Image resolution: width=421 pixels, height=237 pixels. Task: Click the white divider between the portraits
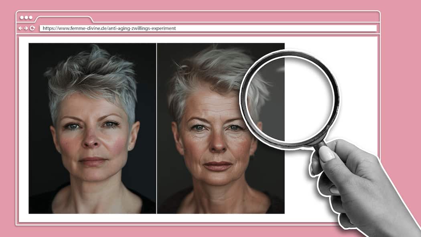[156, 128]
